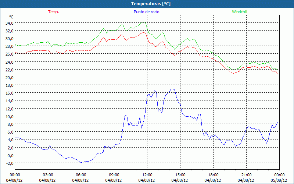Screen dimensions: 294x184
Task: Click the blue dew point minimum at 06:00
Action: click(x=81, y=162)
